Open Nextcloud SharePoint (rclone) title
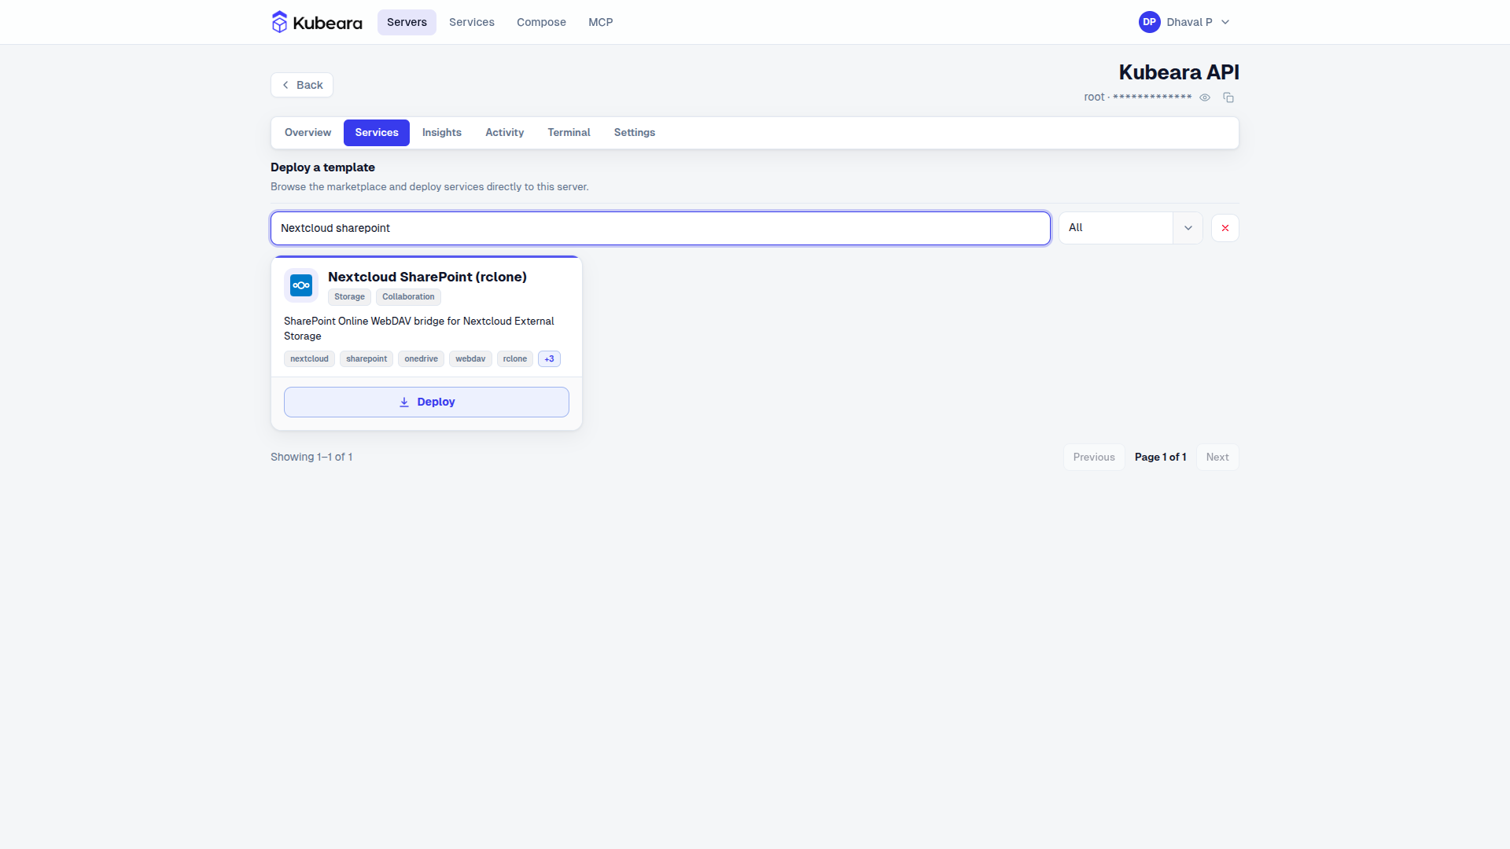This screenshot has height=849, width=1510. point(427,277)
